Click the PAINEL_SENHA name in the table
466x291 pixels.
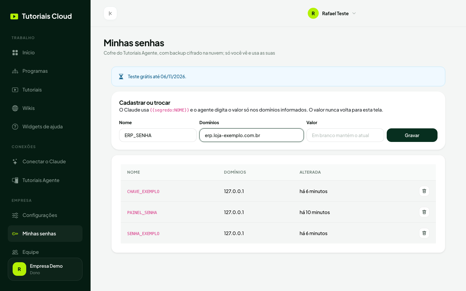pos(142,213)
